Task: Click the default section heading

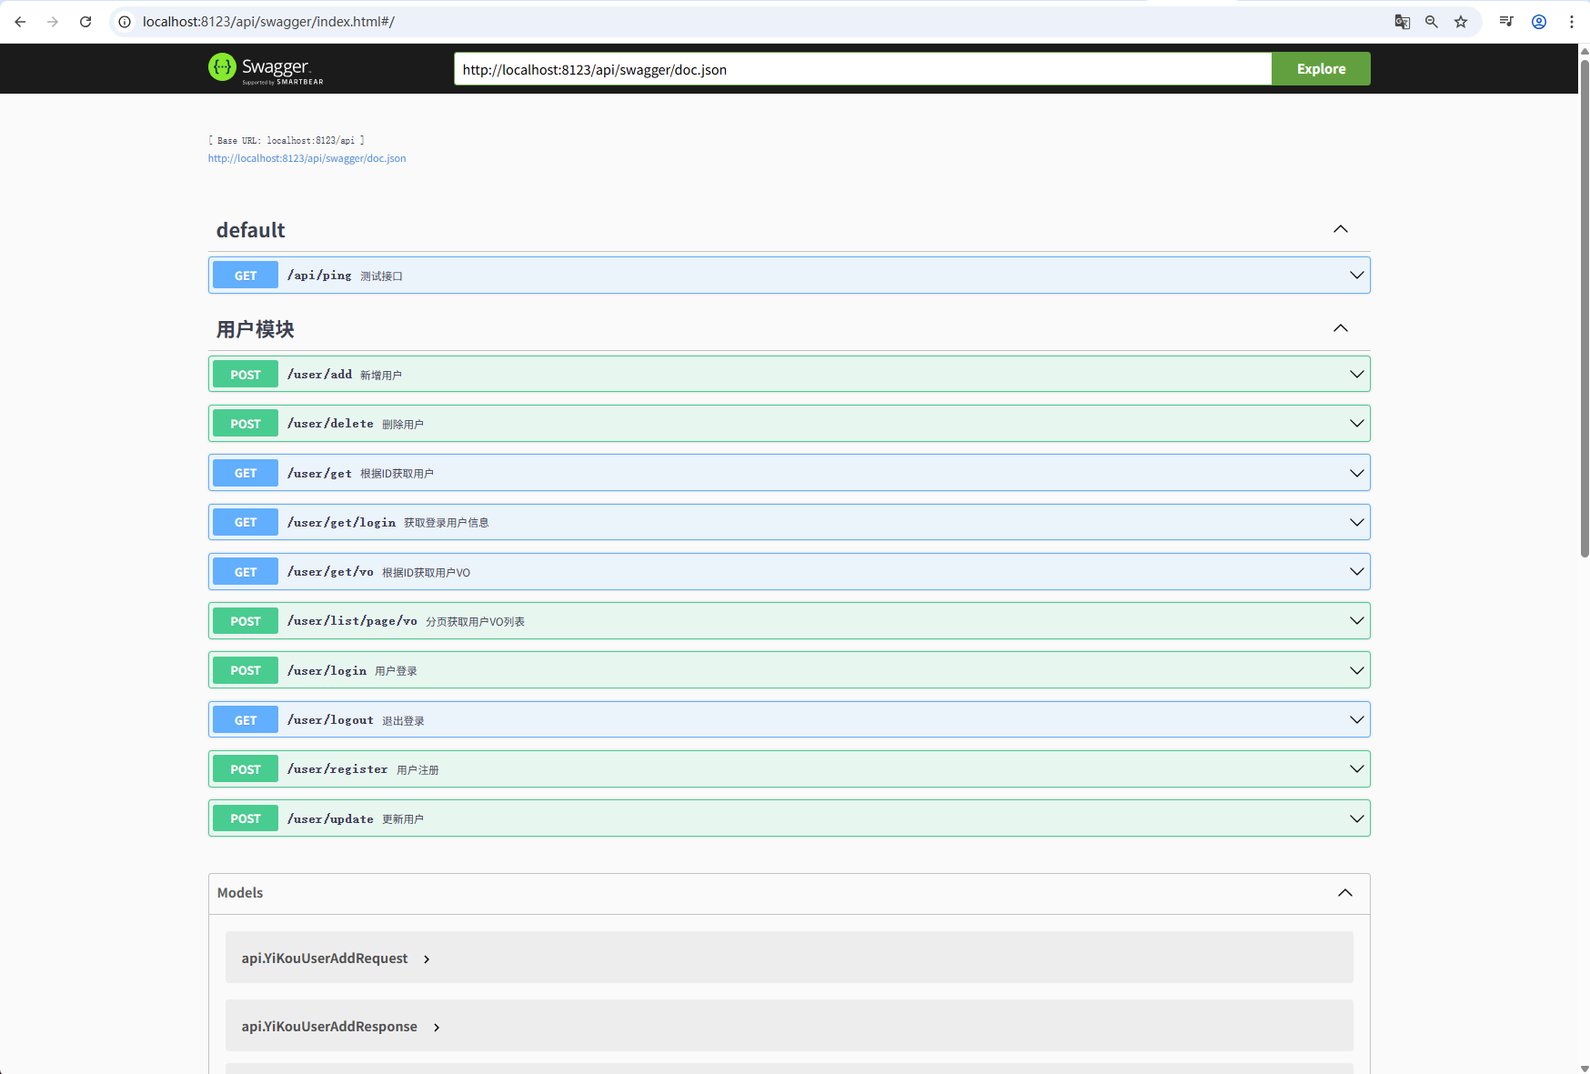Action: (x=251, y=230)
